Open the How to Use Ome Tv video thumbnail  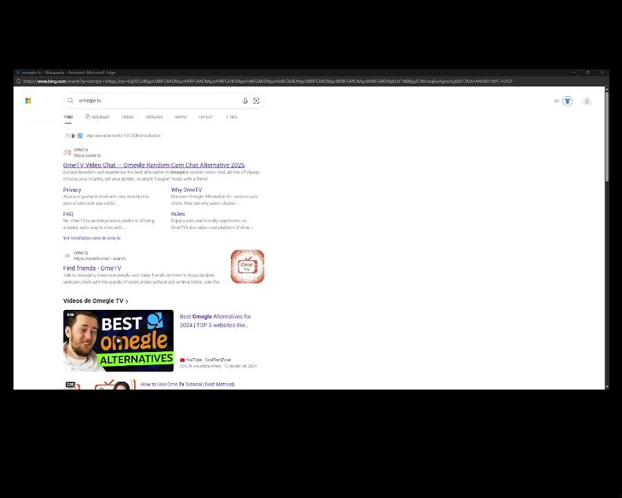(100, 385)
